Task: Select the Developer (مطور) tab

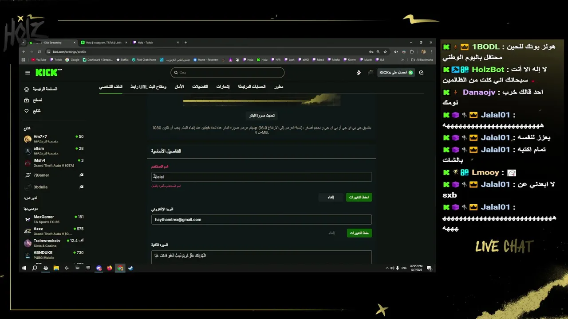Action: click(279, 86)
